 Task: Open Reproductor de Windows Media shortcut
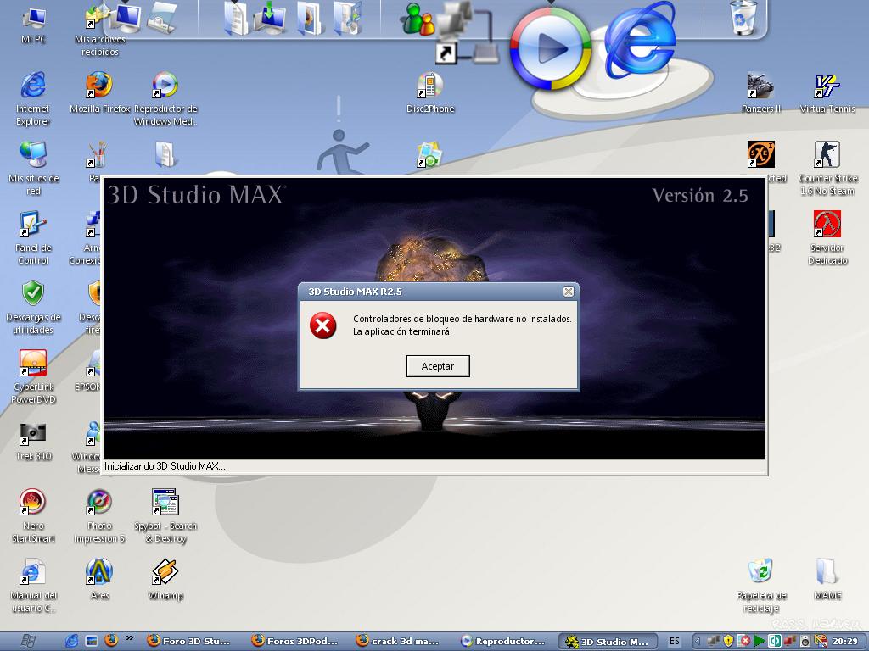(165, 98)
